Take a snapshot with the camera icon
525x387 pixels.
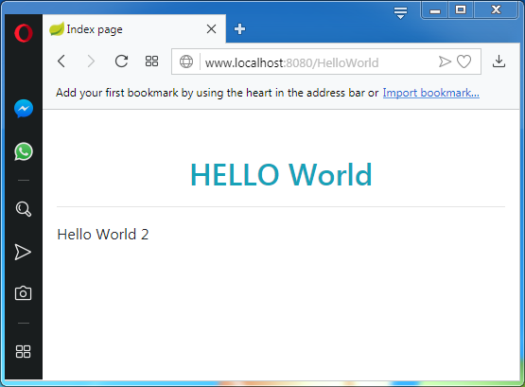pyautogui.click(x=23, y=293)
